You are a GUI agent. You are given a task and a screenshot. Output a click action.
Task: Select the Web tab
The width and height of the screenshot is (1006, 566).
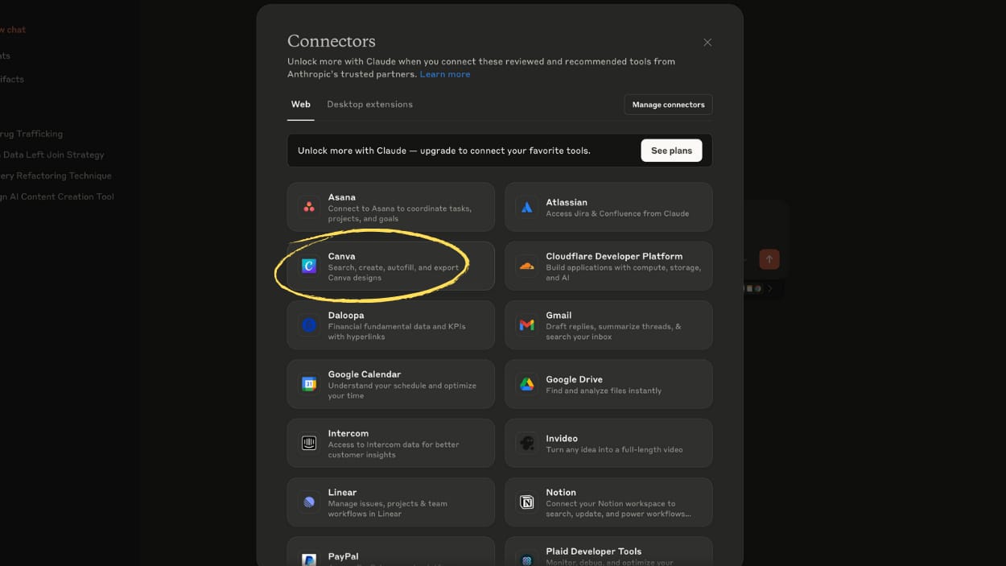tap(300, 105)
